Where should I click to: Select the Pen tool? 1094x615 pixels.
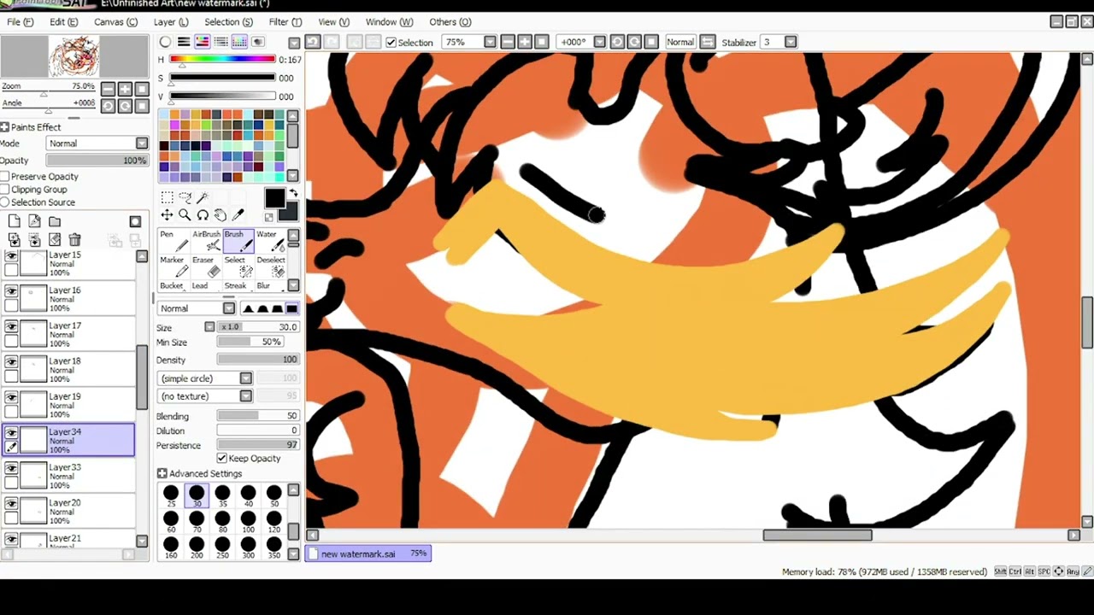point(174,241)
